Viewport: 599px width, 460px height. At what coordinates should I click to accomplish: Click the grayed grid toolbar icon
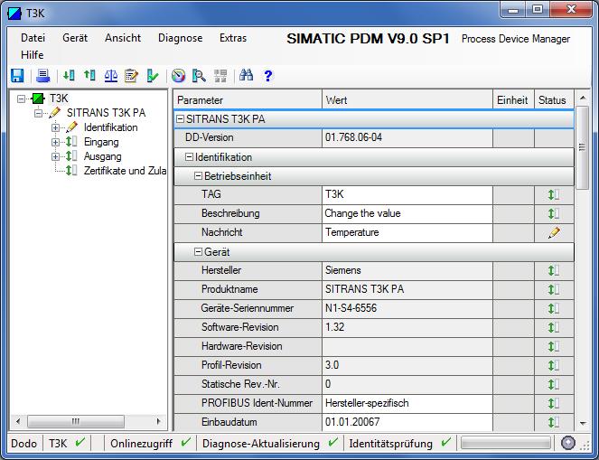click(220, 76)
